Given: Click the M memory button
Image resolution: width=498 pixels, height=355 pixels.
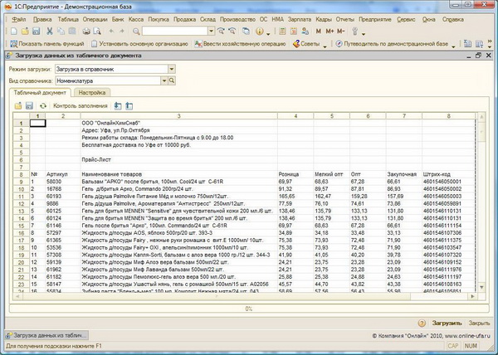Looking at the screenshot, I should [x=319, y=31].
